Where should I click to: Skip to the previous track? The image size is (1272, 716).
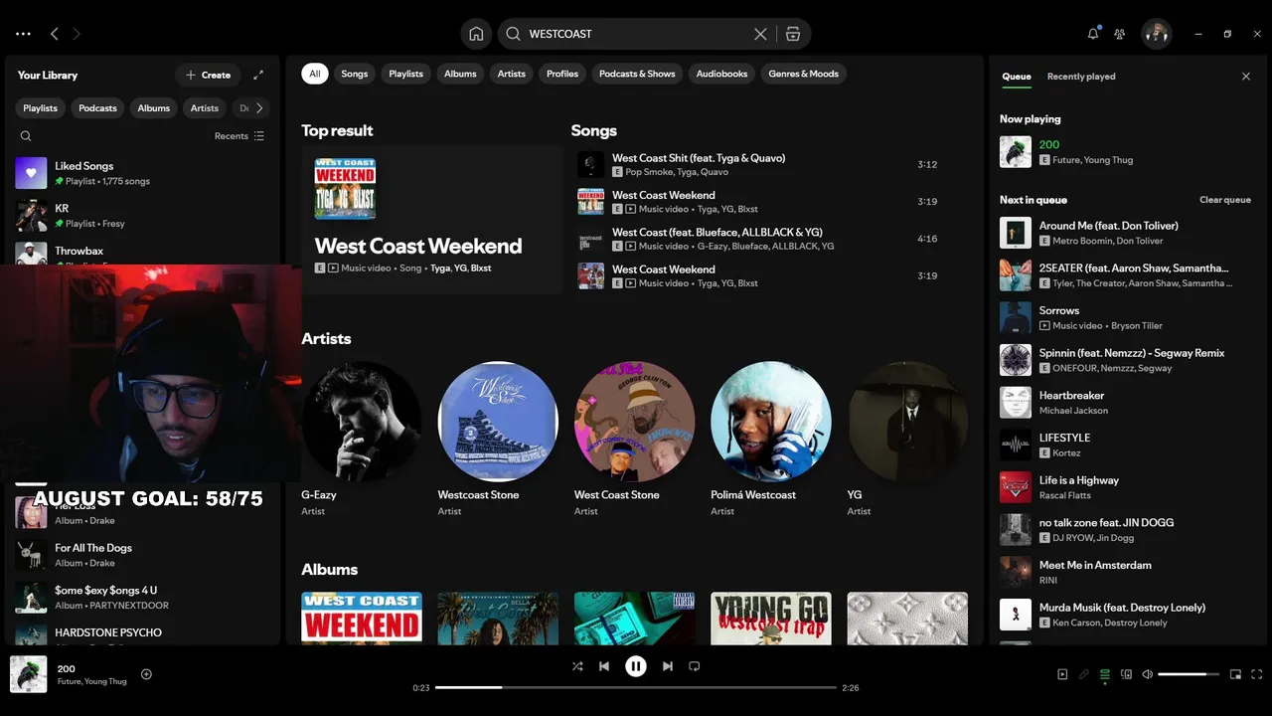pyautogui.click(x=604, y=666)
